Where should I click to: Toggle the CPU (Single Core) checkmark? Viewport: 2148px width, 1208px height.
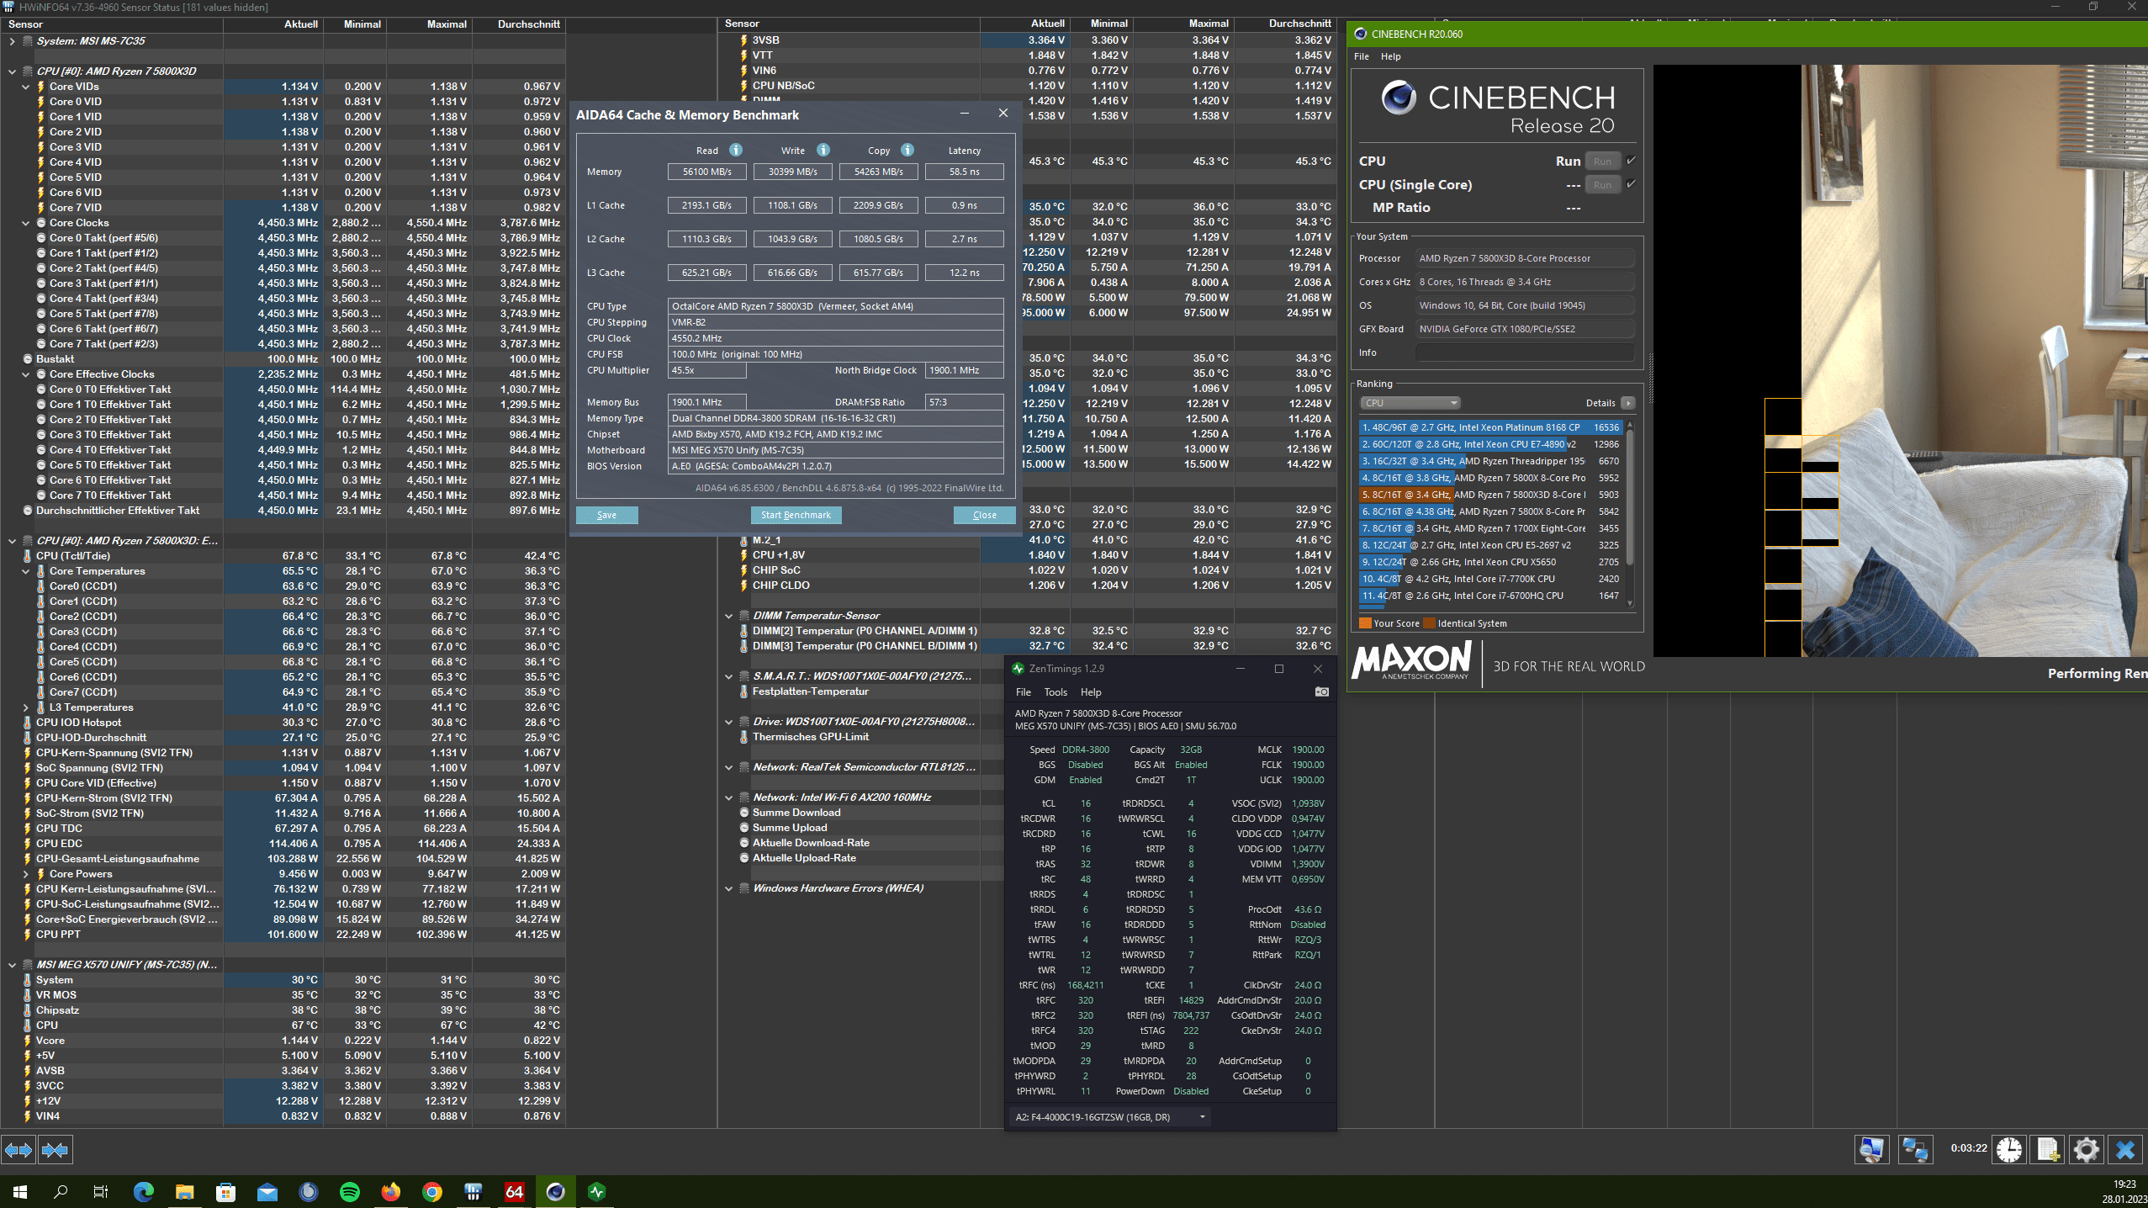[x=1631, y=184]
